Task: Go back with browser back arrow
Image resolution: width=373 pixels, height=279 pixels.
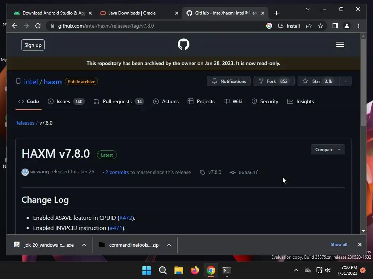Action: (15, 26)
